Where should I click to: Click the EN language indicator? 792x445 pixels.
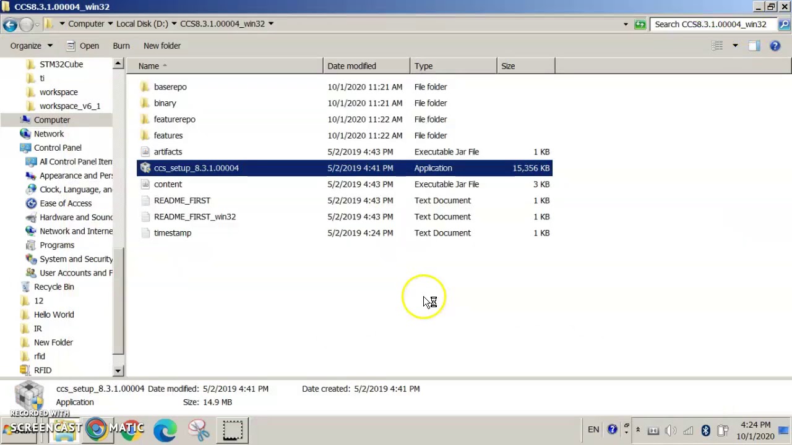(593, 430)
